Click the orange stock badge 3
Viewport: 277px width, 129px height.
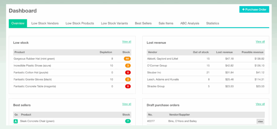click(128, 66)
